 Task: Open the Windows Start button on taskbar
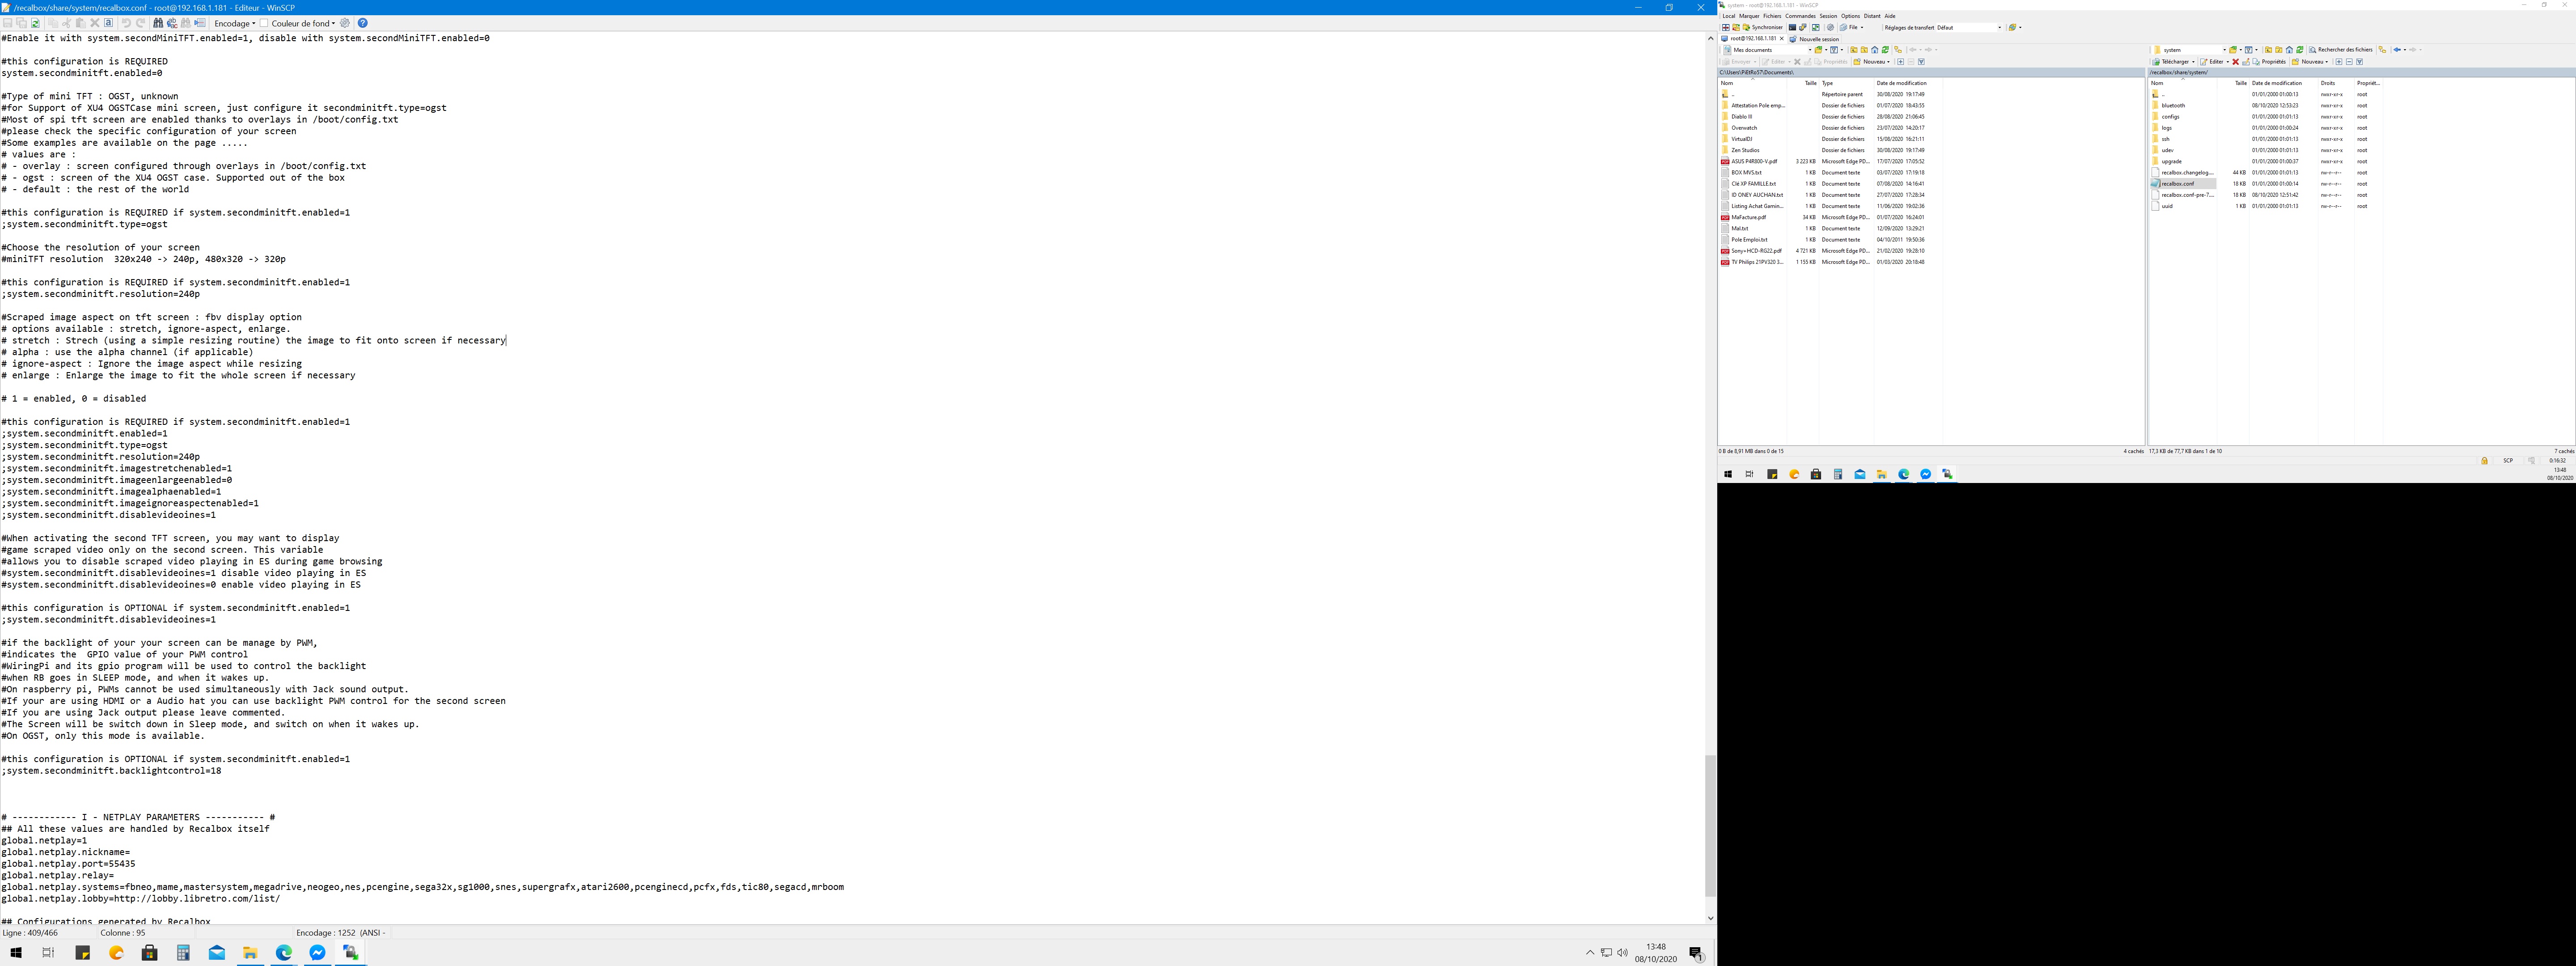coord(15,953)
